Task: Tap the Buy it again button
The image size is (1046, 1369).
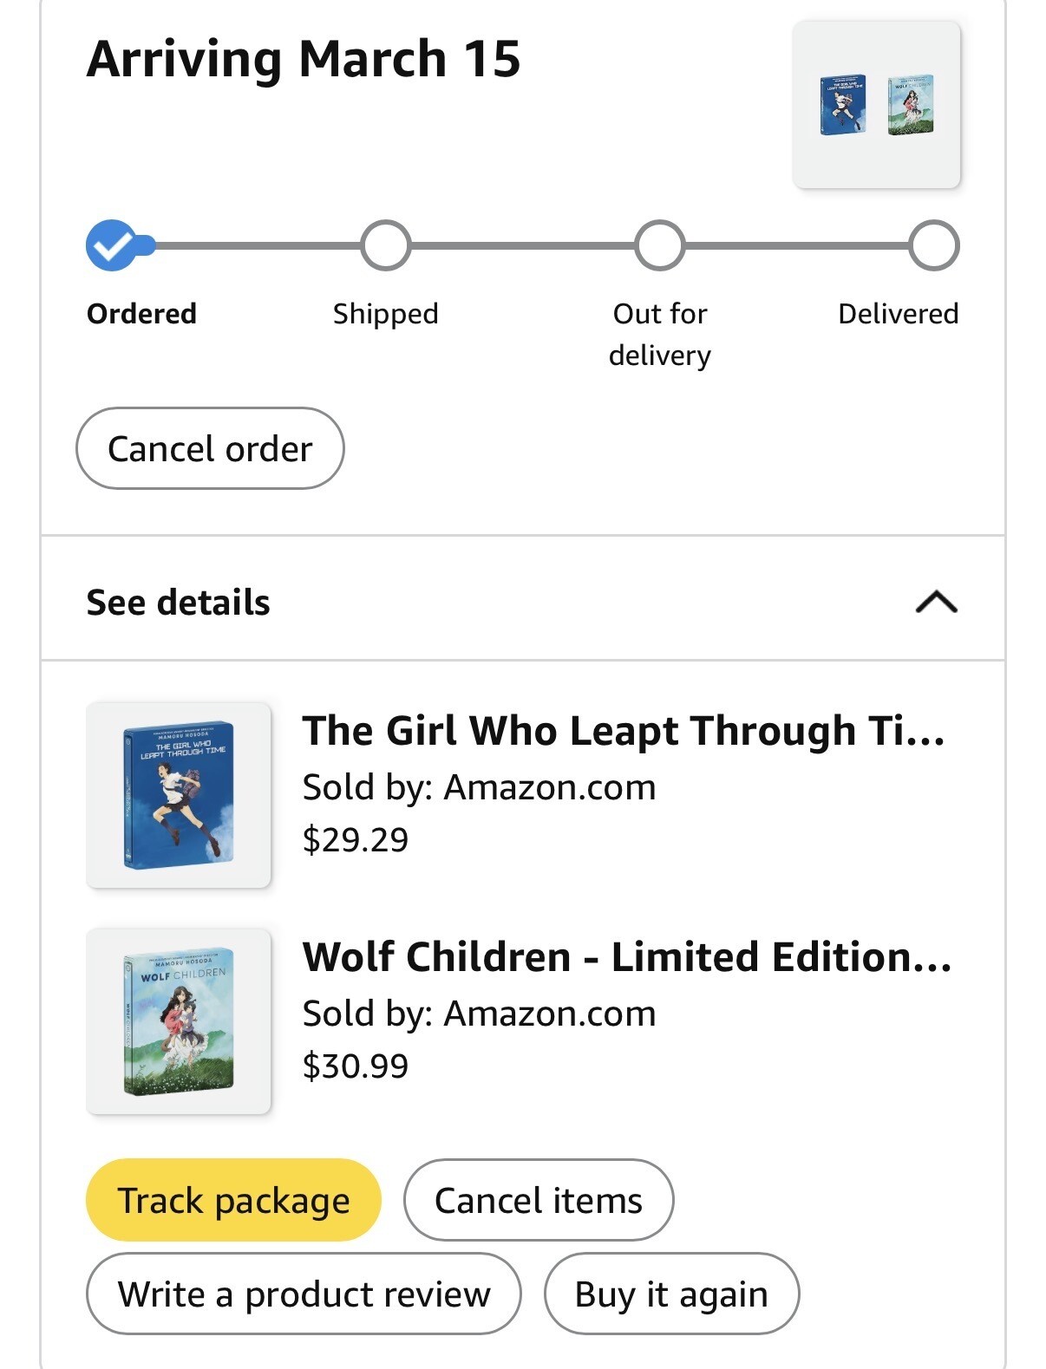Action: (671, 1294)
